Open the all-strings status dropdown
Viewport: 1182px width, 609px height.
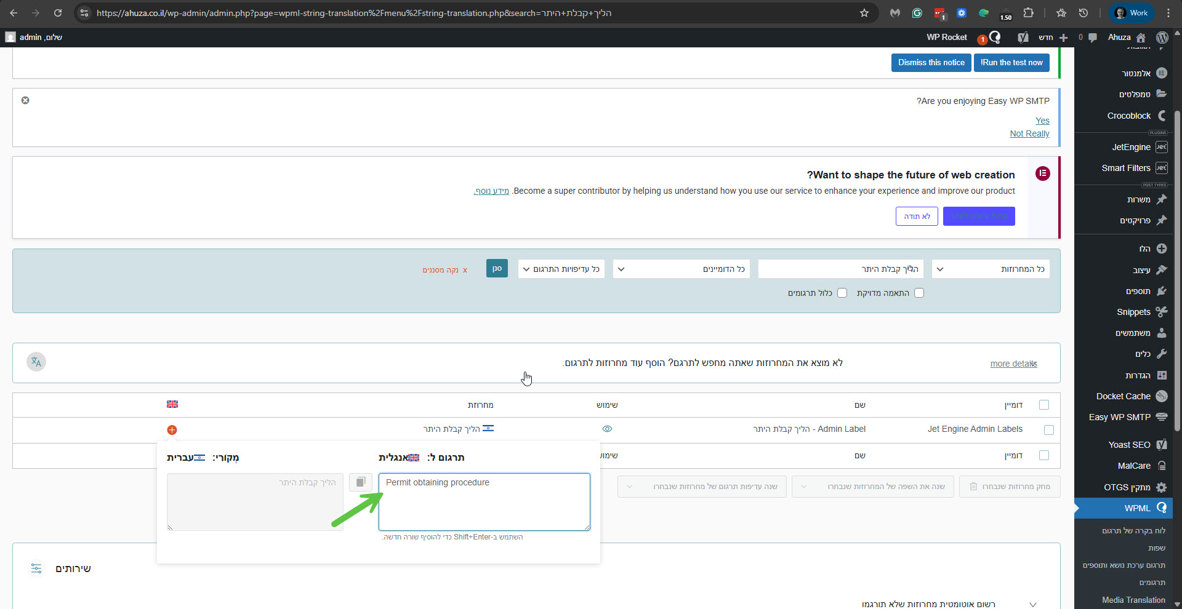coord(991,269)
